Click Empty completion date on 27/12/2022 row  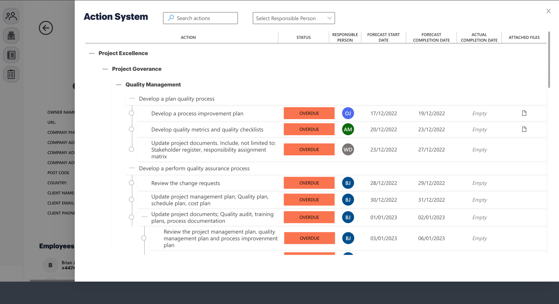(x=479, y=150)
